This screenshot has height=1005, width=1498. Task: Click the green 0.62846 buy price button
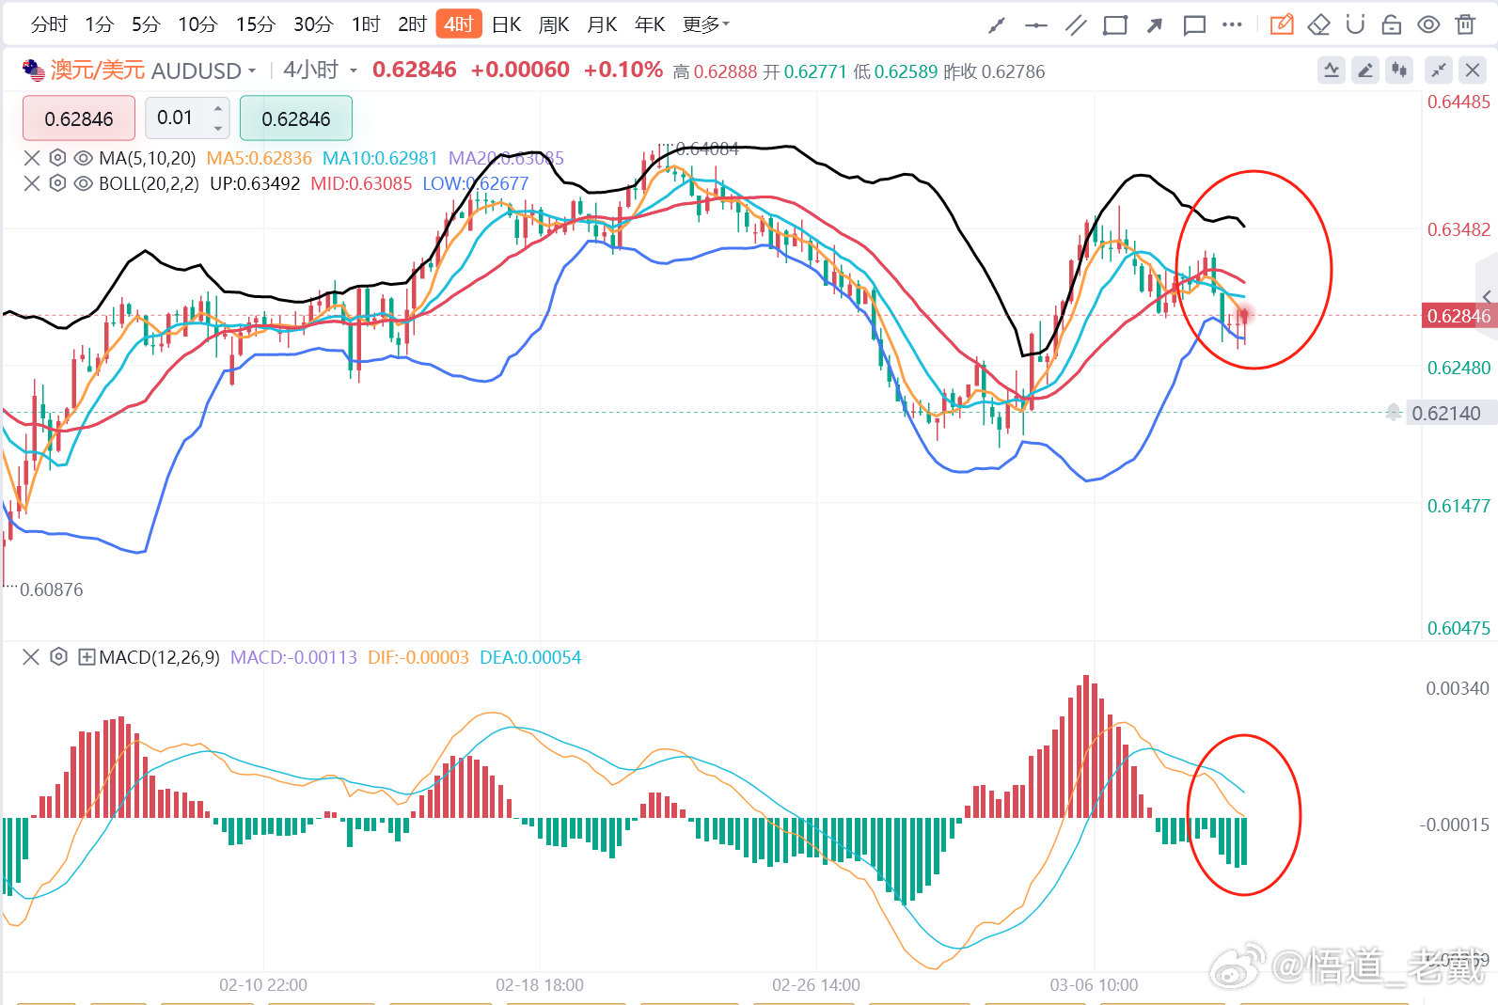tap(296, 118)
